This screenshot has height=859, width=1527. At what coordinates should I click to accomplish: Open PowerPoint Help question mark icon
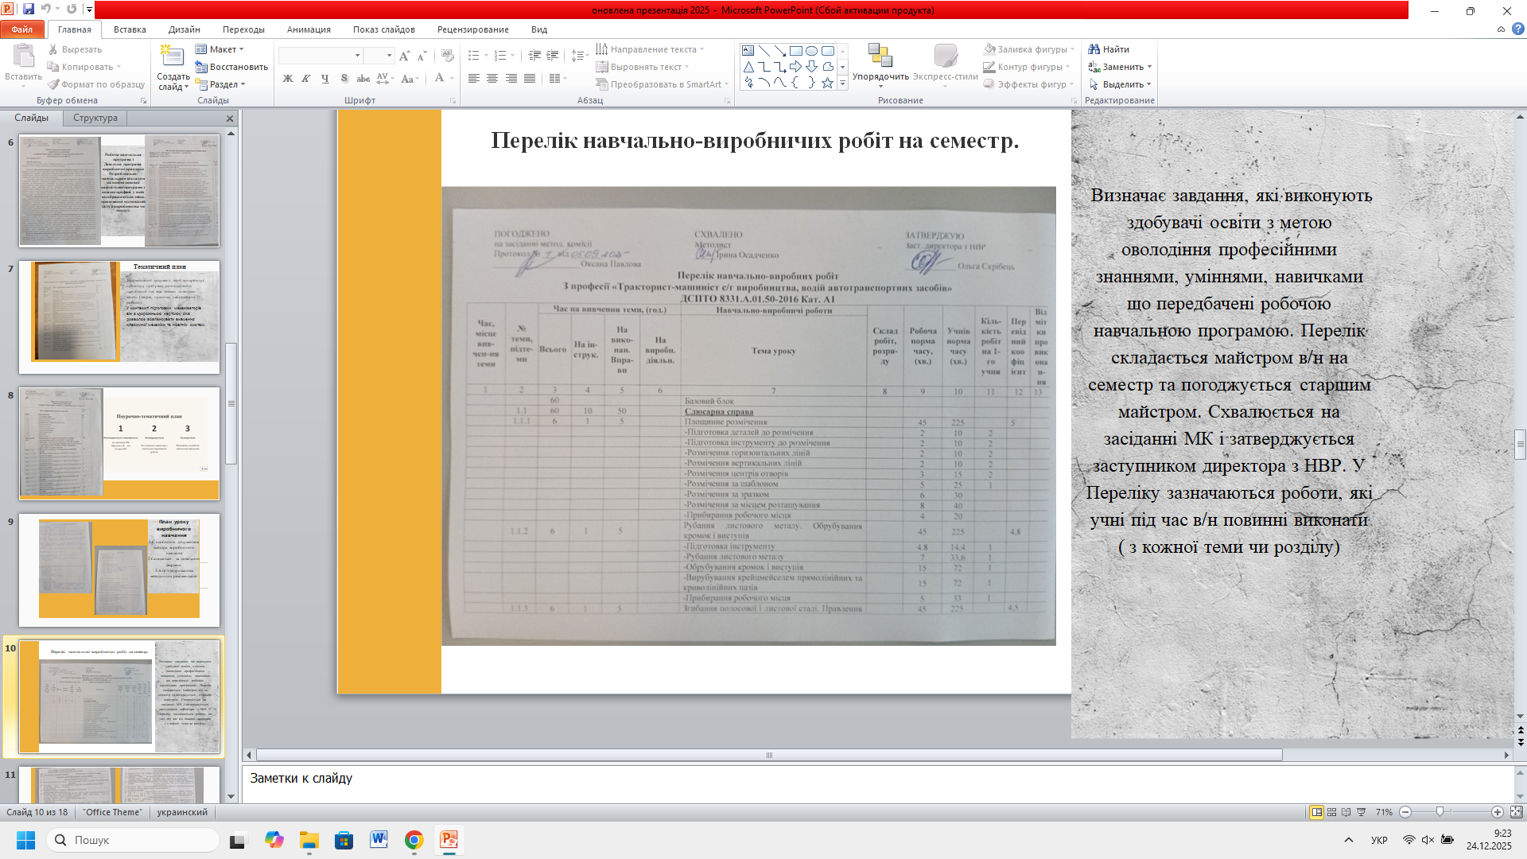click(1517, 29)
